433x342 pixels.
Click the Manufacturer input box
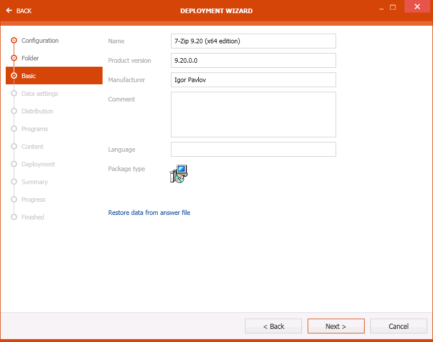click(253, 80)
